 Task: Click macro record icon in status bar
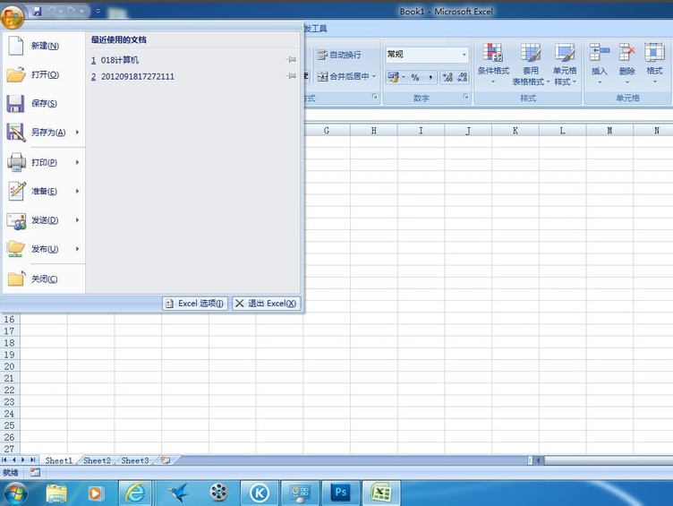pos(35,473)
